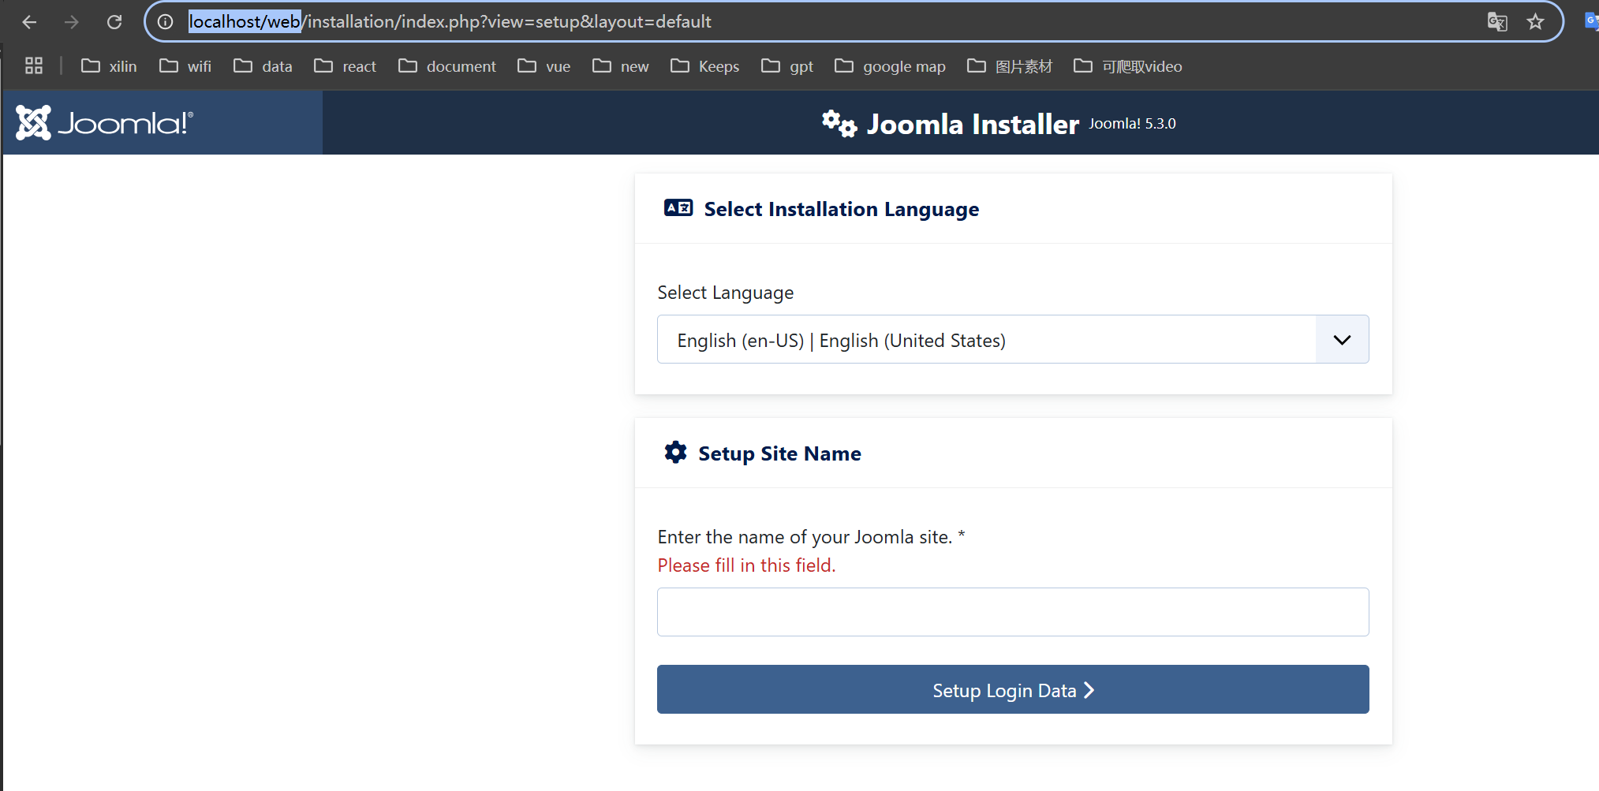Open the apps grid in bookmarks bar
Screen dimensions: 1599x791
click(34, 65)
